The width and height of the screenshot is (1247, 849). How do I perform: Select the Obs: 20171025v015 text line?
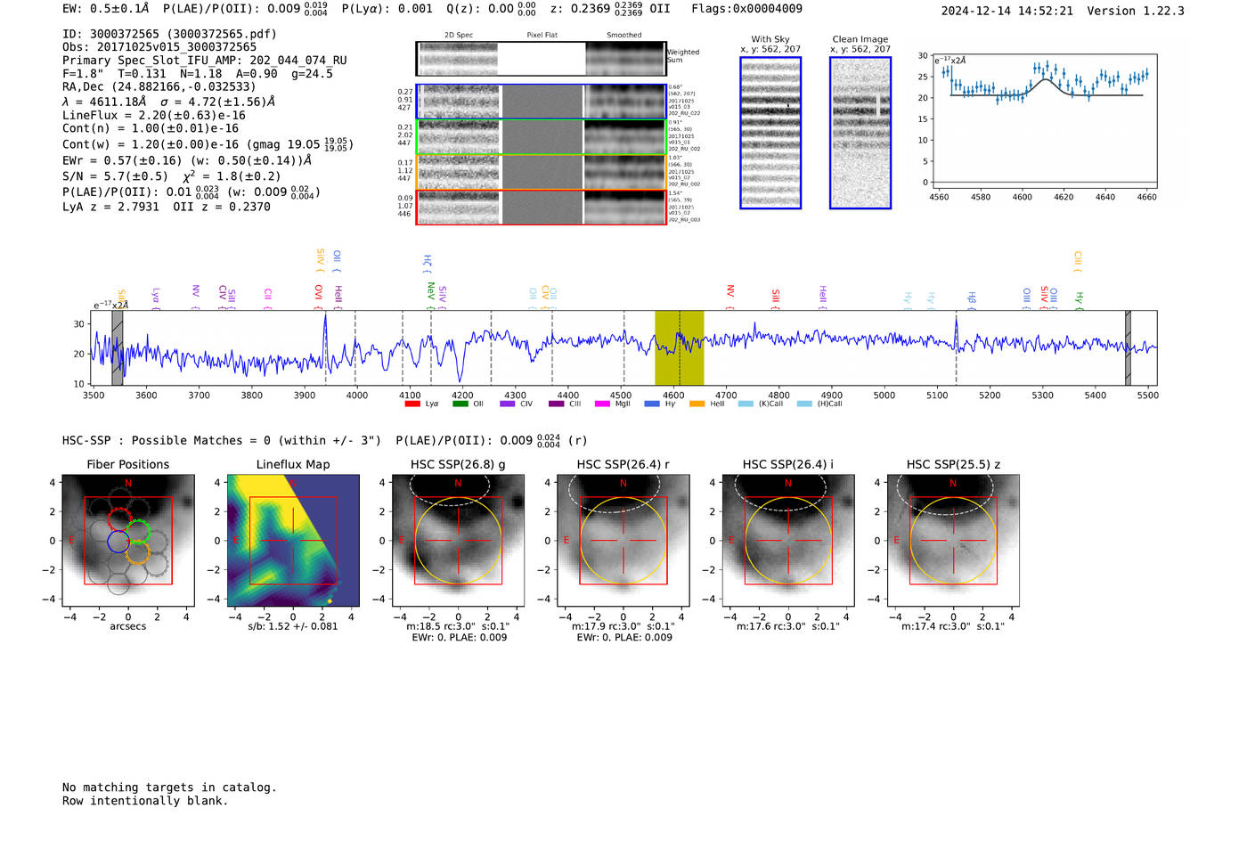point(159,47)
